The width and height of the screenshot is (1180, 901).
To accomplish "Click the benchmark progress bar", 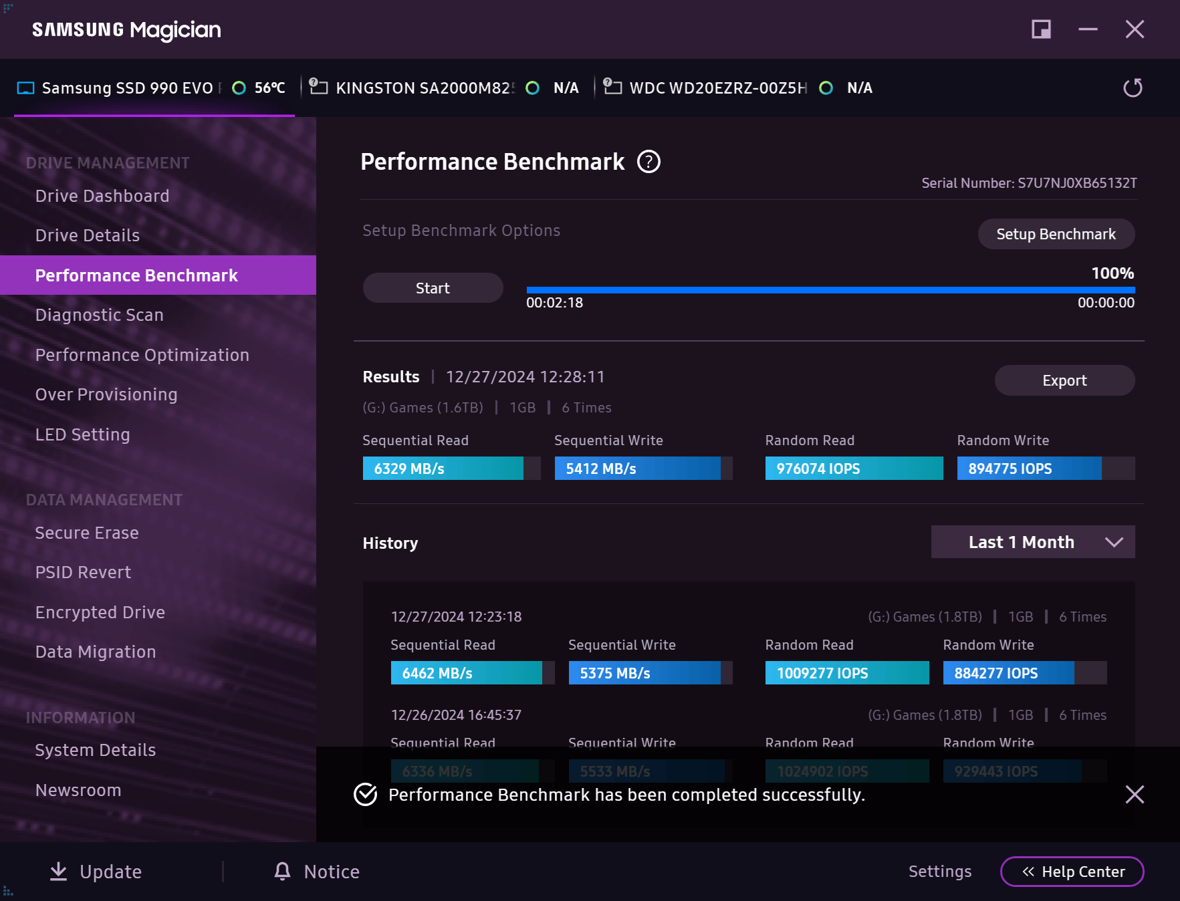I will [831, 290].
